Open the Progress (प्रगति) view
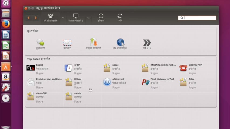 point(120,18)
